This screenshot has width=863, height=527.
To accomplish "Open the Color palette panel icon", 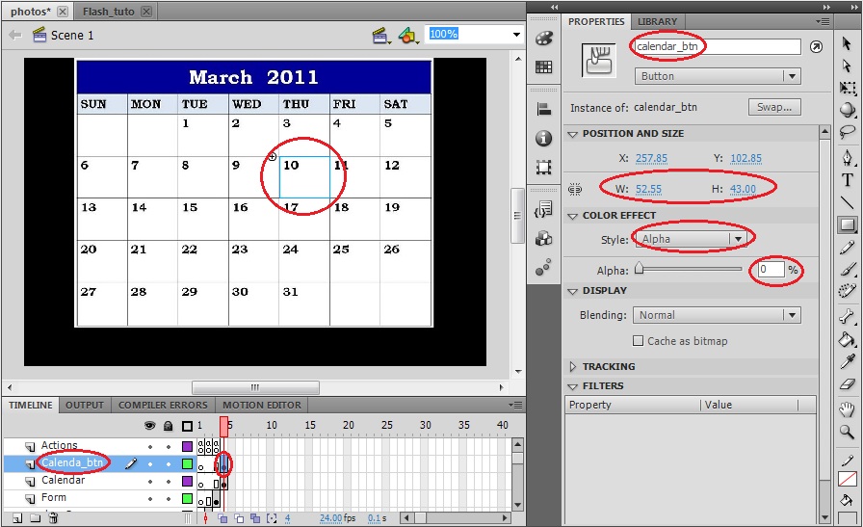I will pos(544,38).
